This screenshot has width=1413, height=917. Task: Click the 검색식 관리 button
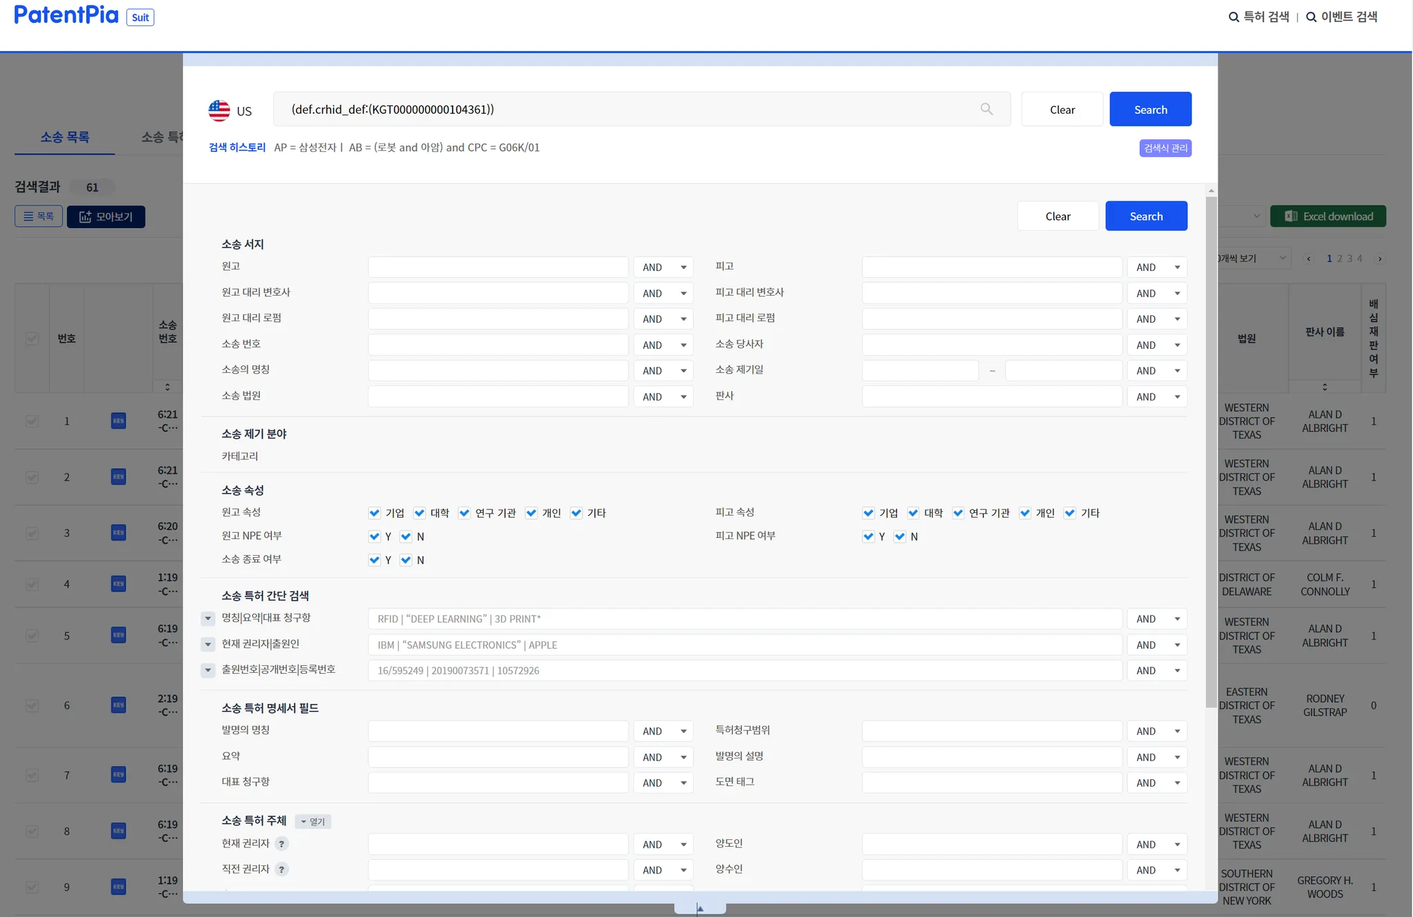[1165, 148]
